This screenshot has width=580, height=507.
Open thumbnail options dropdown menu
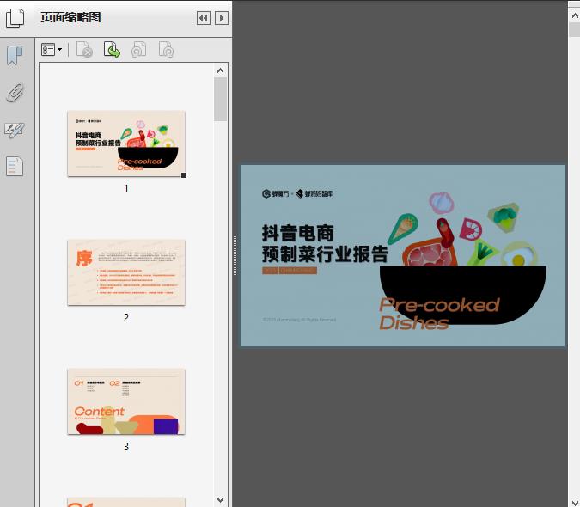click(52, 50)
